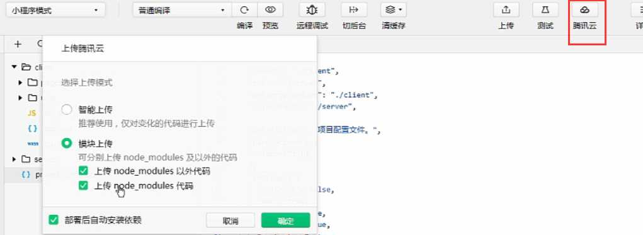Open the 腾讯云 cloud icon

585,10
